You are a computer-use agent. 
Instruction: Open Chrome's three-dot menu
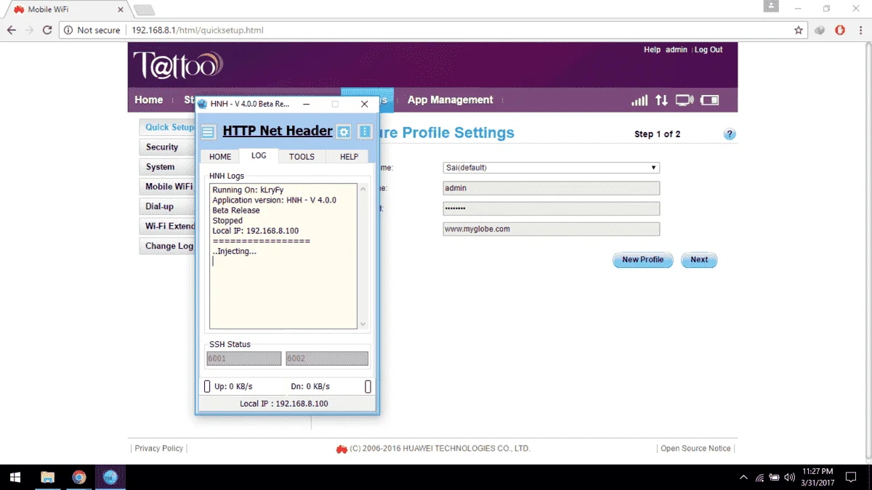click(x=860, y=30)
